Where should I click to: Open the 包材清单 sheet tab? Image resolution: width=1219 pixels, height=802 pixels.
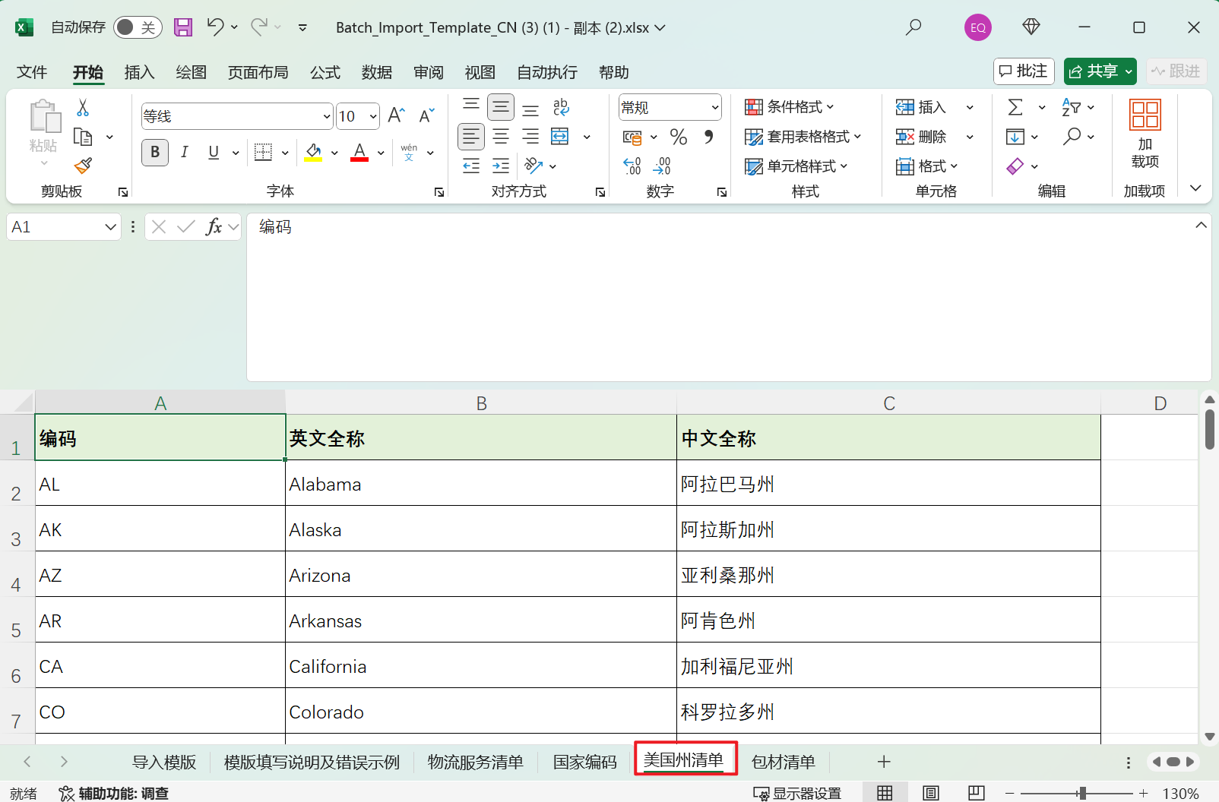784,762
